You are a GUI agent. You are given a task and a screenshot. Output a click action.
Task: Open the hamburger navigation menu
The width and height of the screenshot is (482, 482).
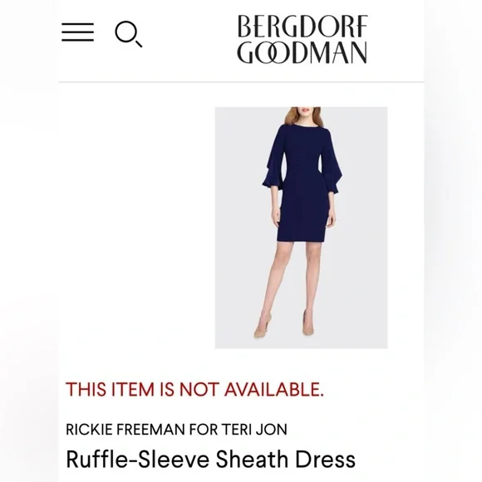tap(77, 32)
